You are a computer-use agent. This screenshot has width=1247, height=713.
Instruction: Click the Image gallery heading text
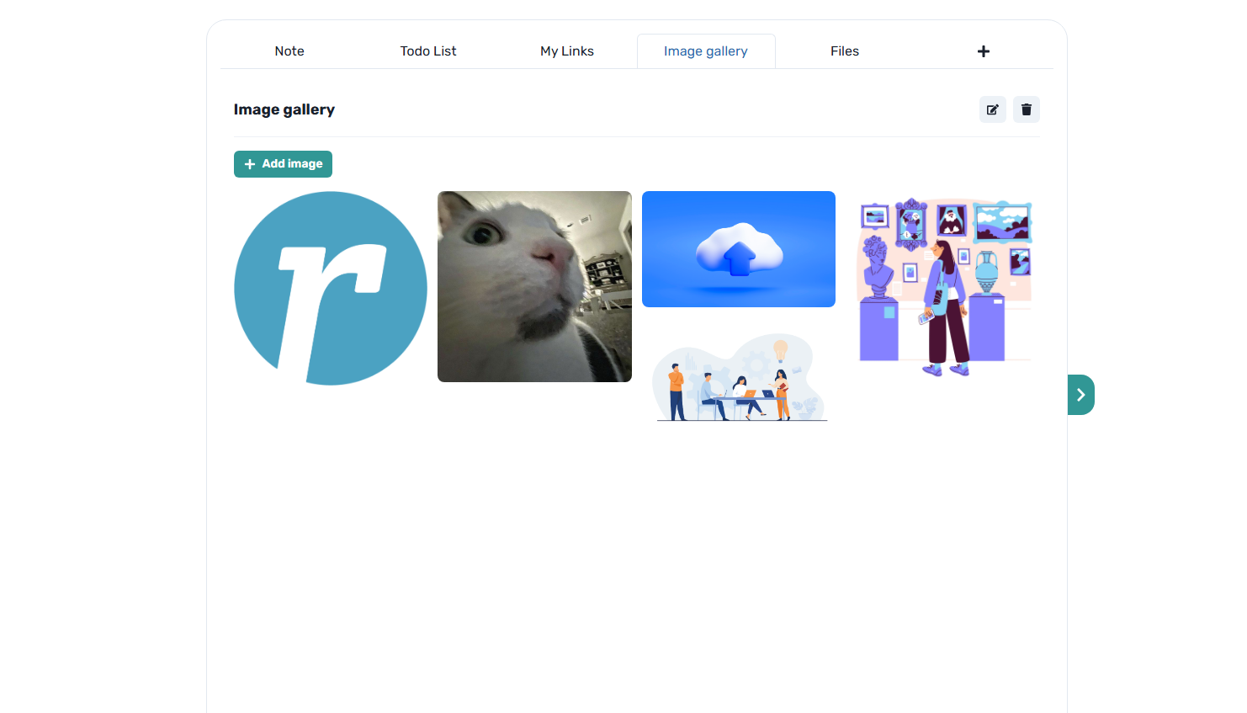coord(284,109)
